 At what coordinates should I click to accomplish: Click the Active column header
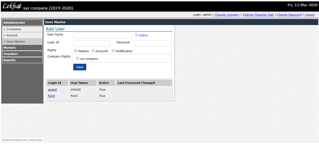106,83
